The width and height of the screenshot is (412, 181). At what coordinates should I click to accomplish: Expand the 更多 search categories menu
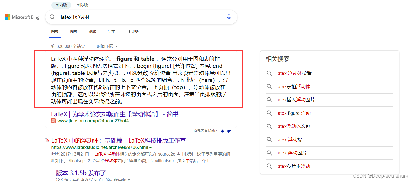click(x=133, y=31)
